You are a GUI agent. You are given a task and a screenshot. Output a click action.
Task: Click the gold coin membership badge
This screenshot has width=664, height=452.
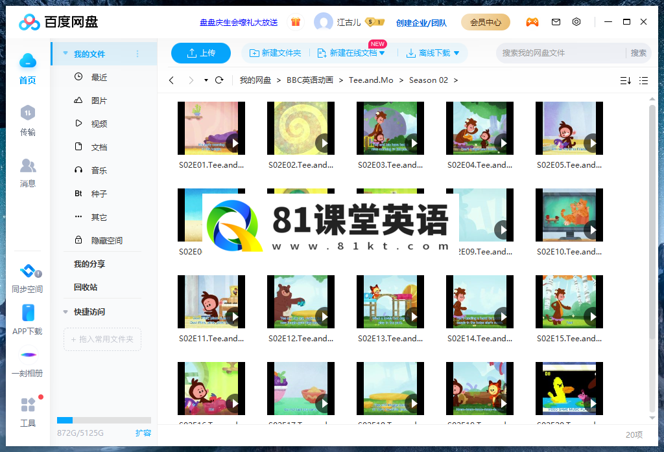(x=374, y=22)
